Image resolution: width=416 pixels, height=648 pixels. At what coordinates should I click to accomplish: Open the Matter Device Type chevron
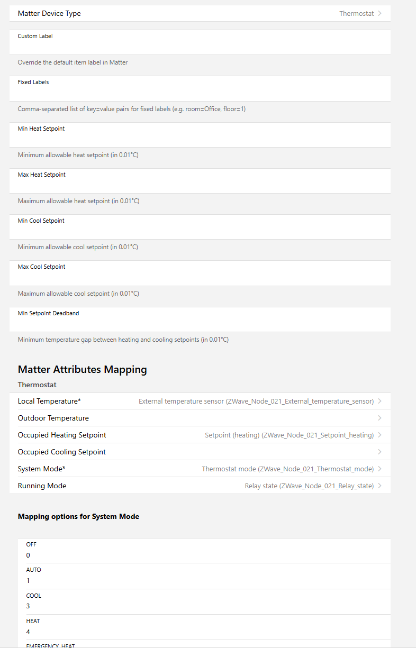[380, 14]
